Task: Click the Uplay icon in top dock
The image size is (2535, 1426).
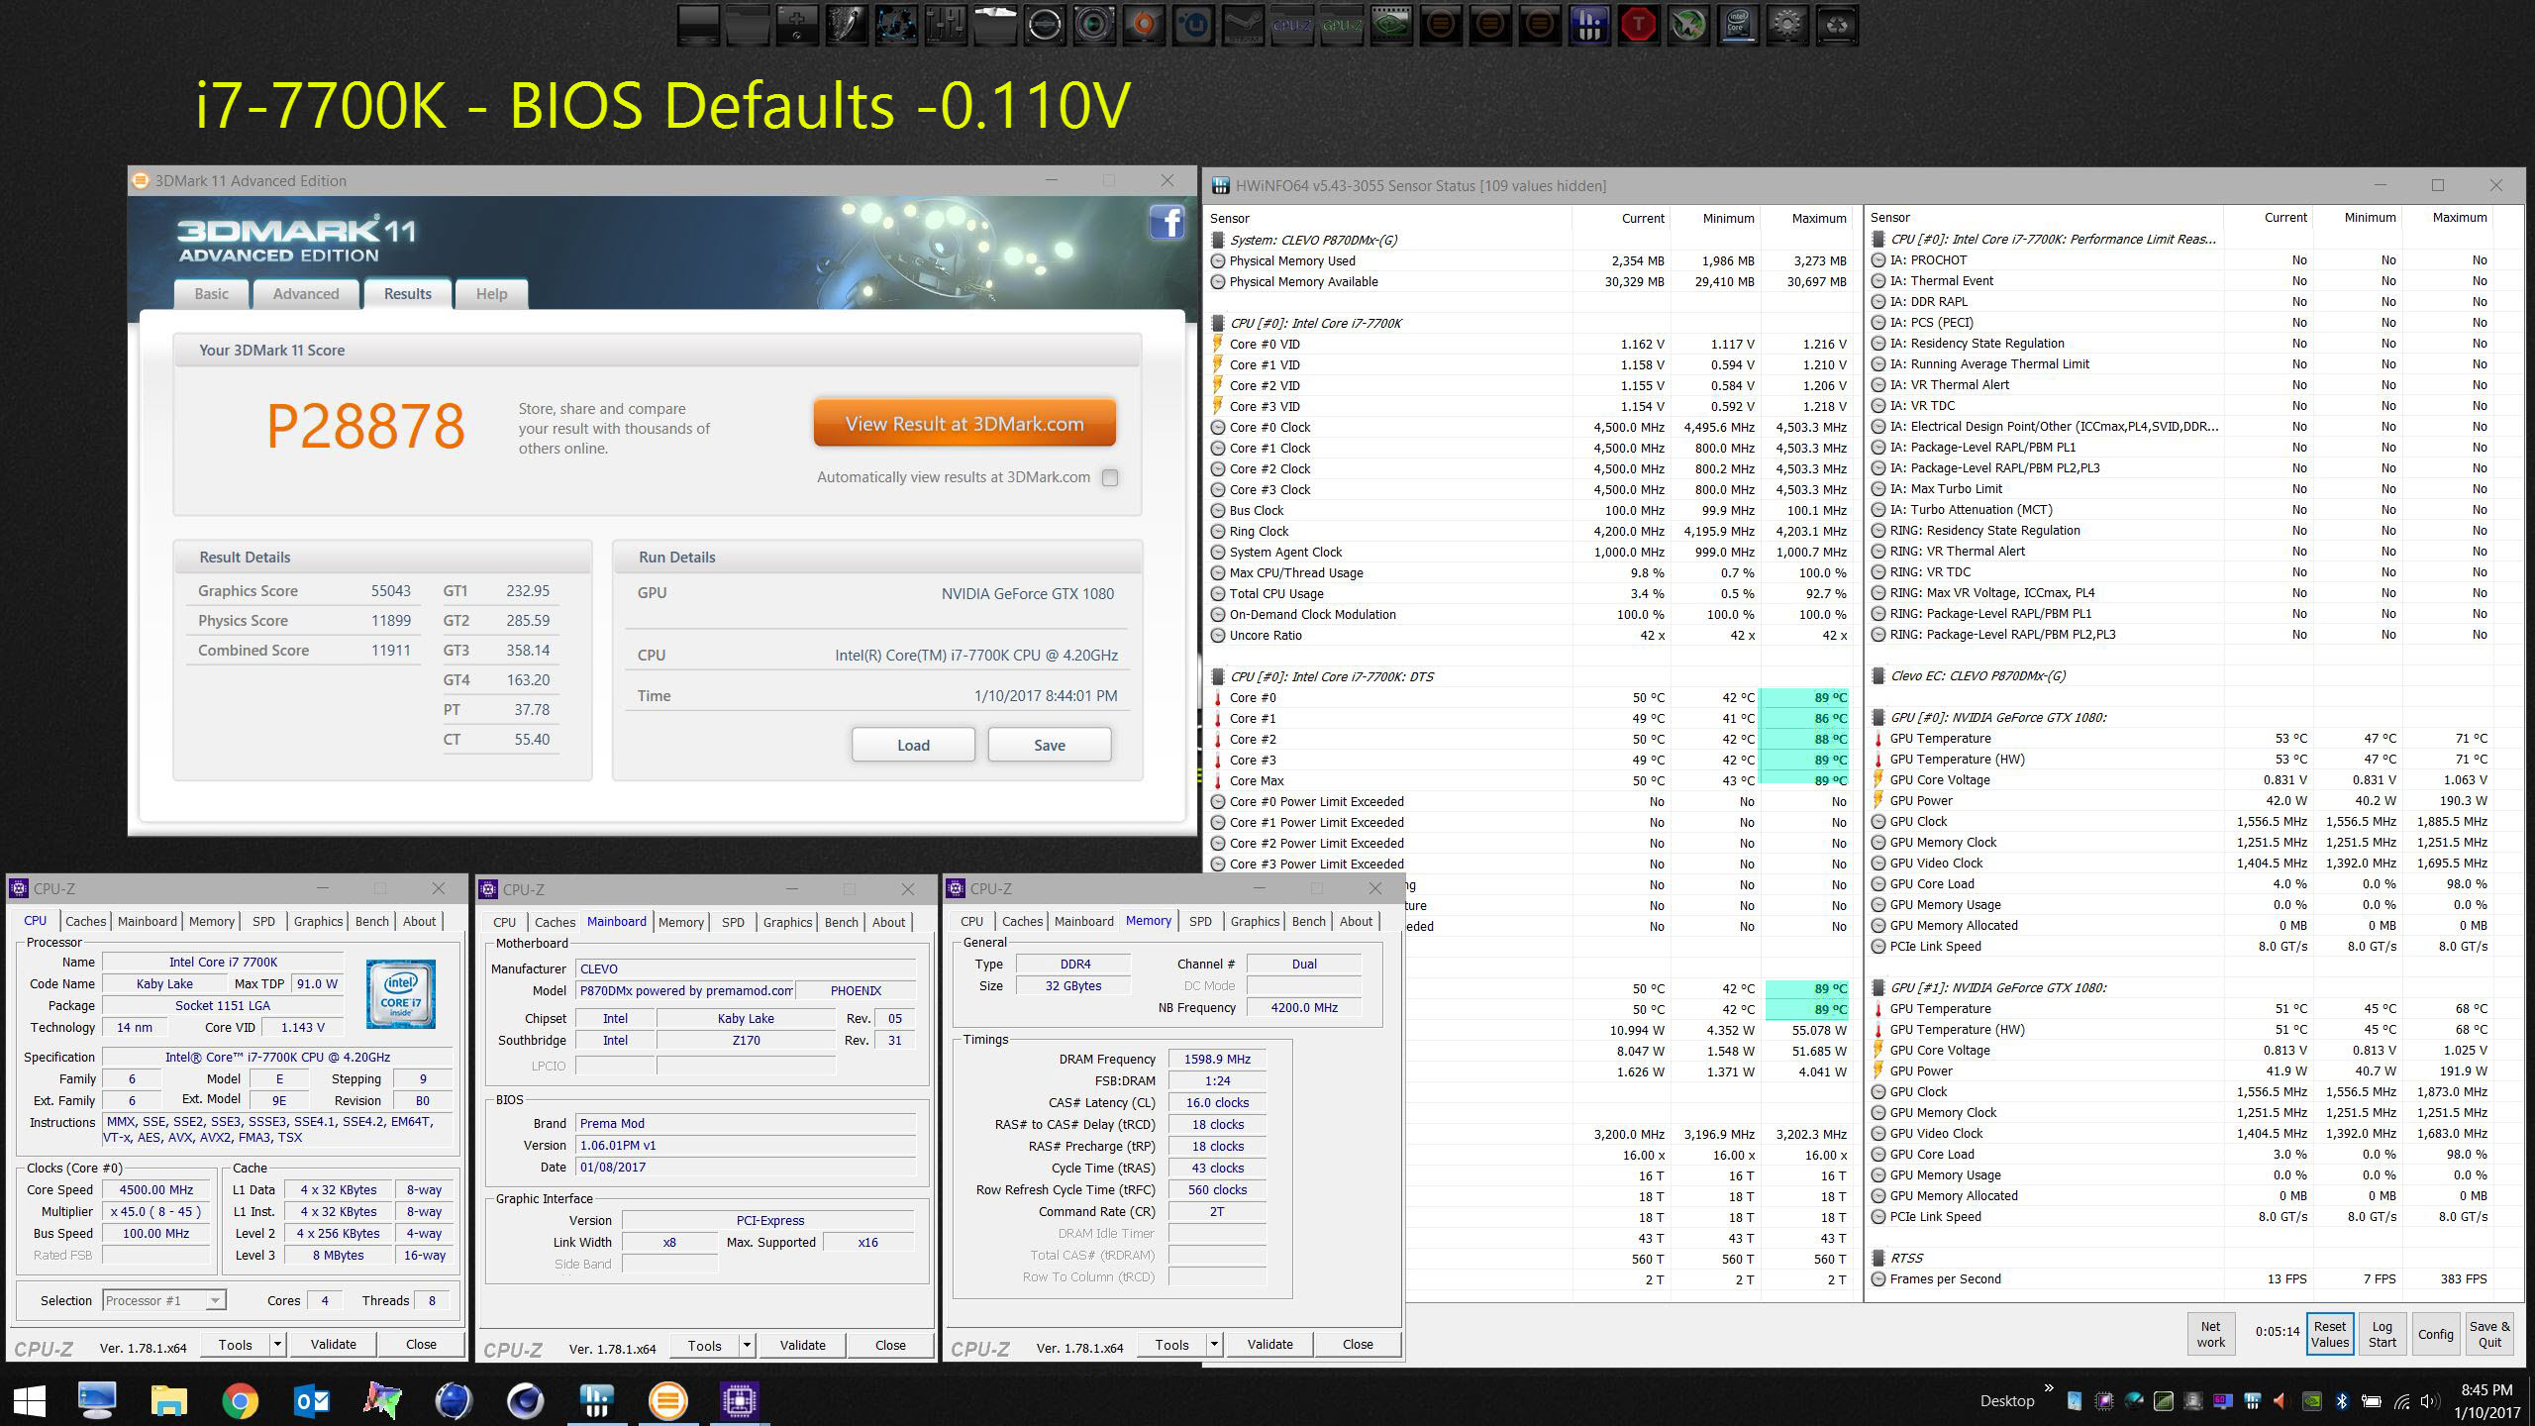Action: coord(1193,26)
